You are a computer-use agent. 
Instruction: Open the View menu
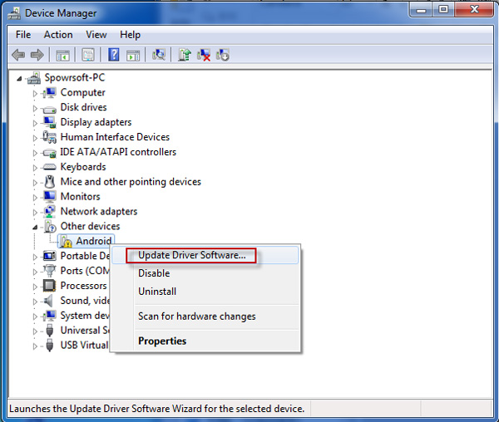tap(96, 34)
